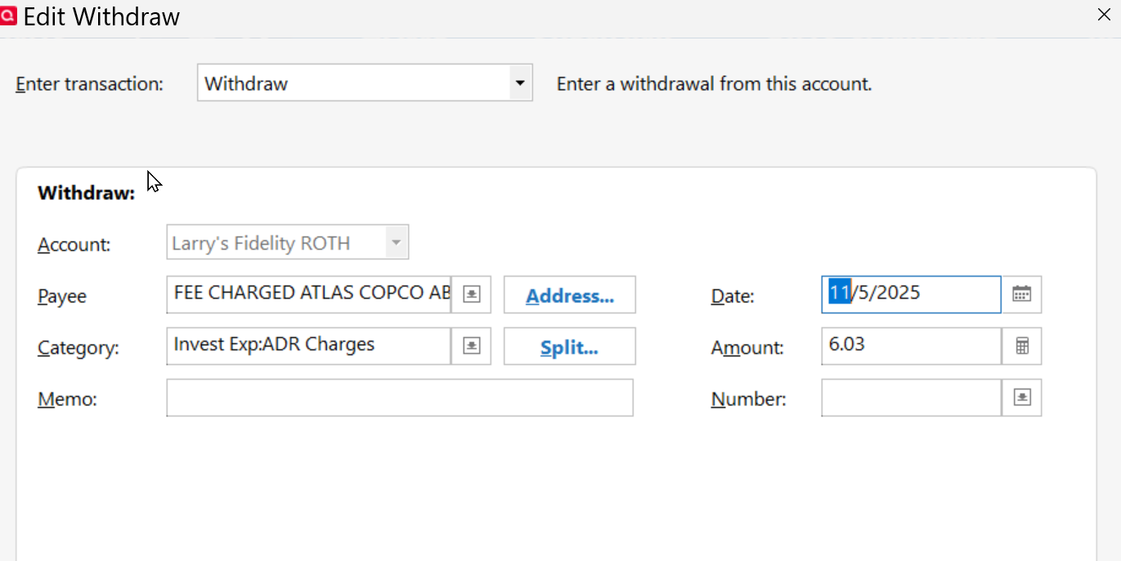Viewport: 1121px width, 561px height.
Task: Open the Number field dropdown button
Action: [1021, 397]
